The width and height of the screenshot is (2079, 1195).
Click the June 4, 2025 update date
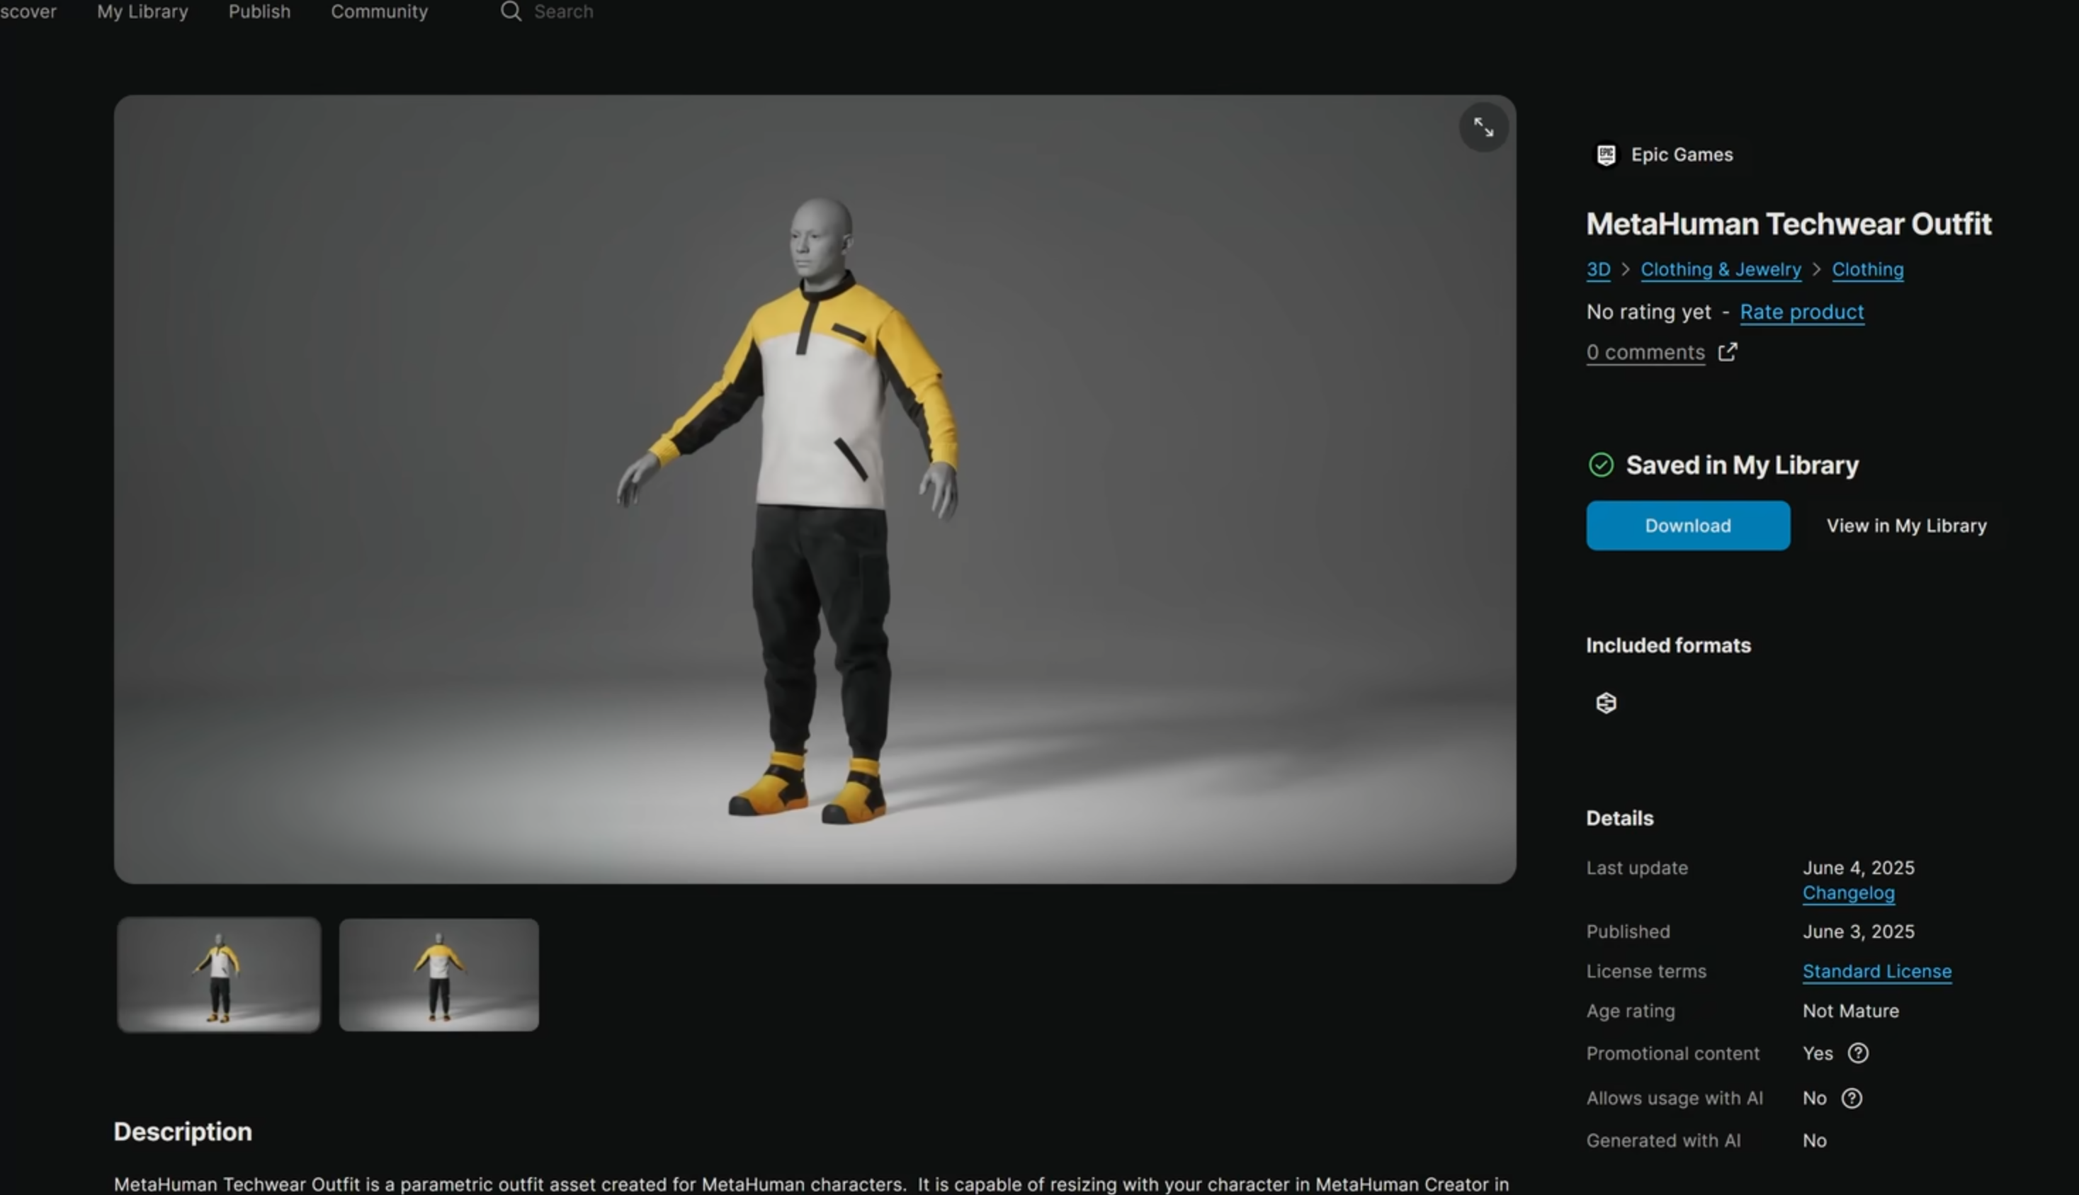(x=1858, y=868)
